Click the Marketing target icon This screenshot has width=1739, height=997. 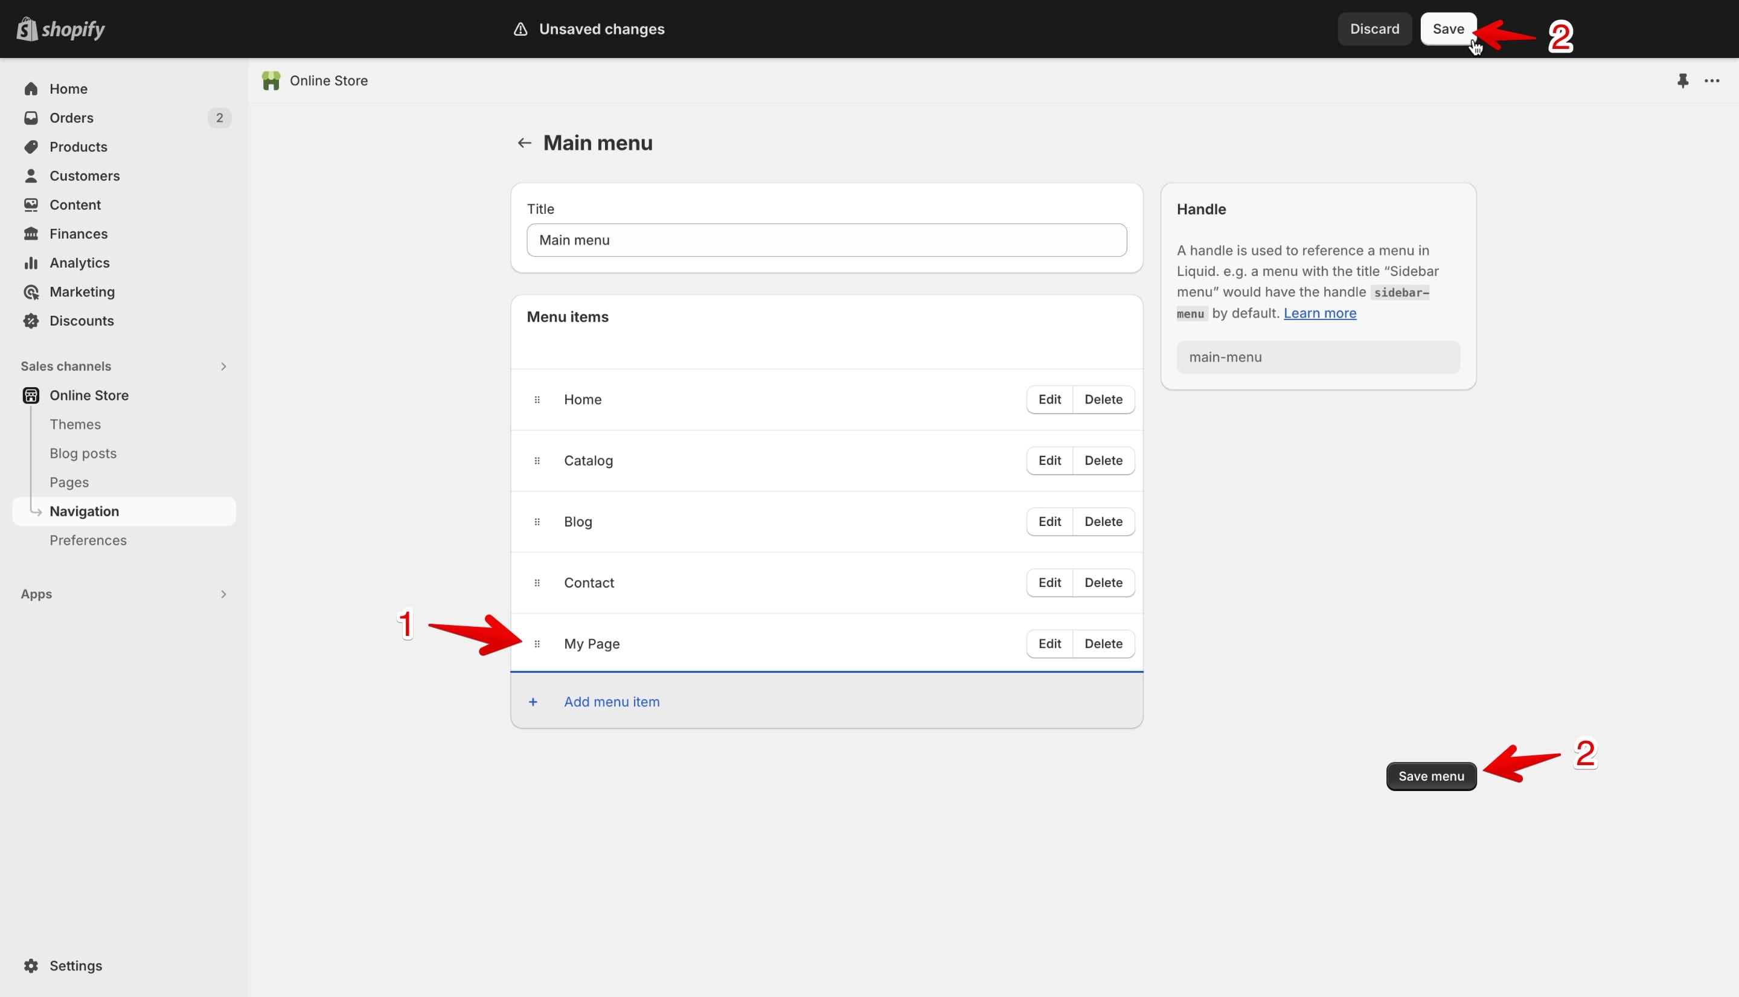click(31, 292)
